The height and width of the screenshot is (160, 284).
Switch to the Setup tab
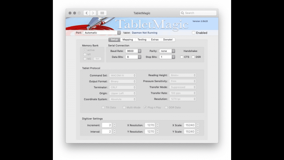pos(114,40)
